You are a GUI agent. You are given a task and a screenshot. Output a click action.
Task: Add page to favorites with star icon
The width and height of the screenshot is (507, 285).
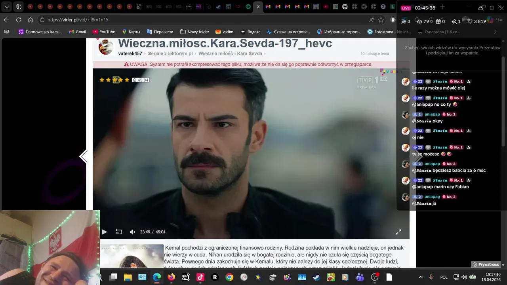[381, 20]
